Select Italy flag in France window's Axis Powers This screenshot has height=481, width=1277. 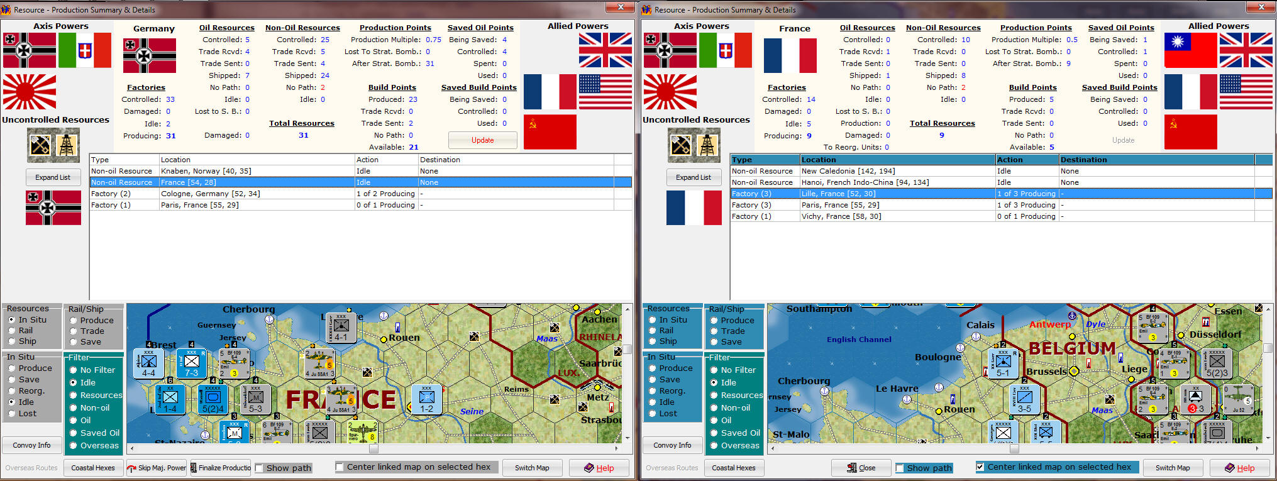point(725,50)
